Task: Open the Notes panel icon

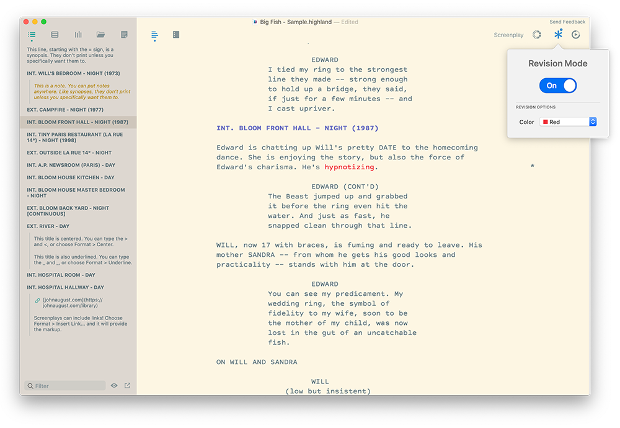Action: [x=123, y=34]
